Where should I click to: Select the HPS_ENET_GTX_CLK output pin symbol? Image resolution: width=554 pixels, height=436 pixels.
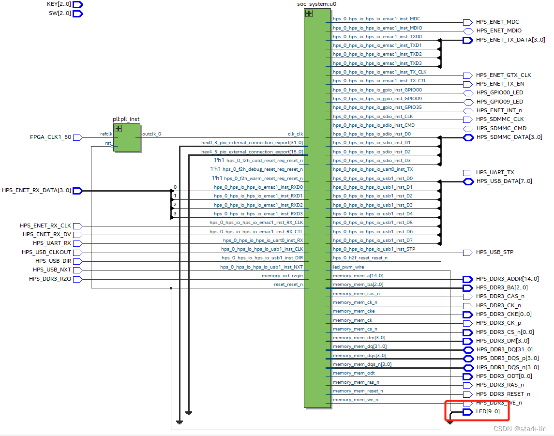pyautogui.click(x=468, y=75)
